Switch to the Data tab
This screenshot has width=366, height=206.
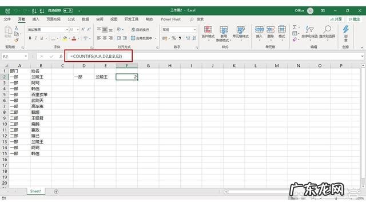[85, 19]
